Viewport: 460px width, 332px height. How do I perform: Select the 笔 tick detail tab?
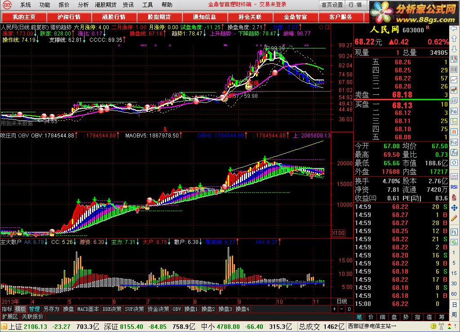[x=359, y=317]
